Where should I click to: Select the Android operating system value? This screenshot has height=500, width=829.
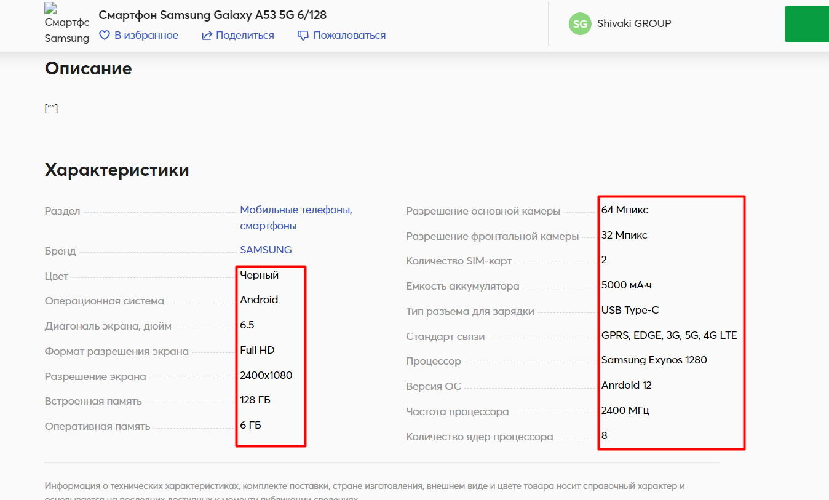[x=259, y=300]
